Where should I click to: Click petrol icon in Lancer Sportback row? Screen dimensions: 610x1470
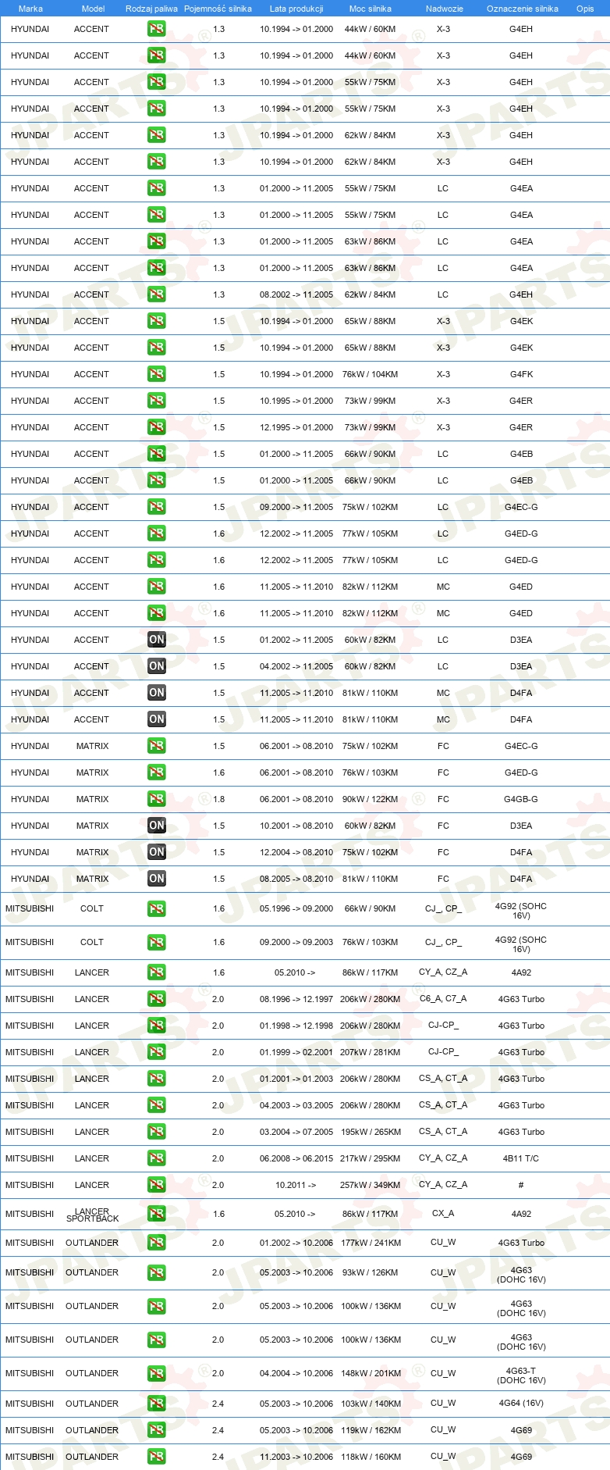coord(156,1214)
